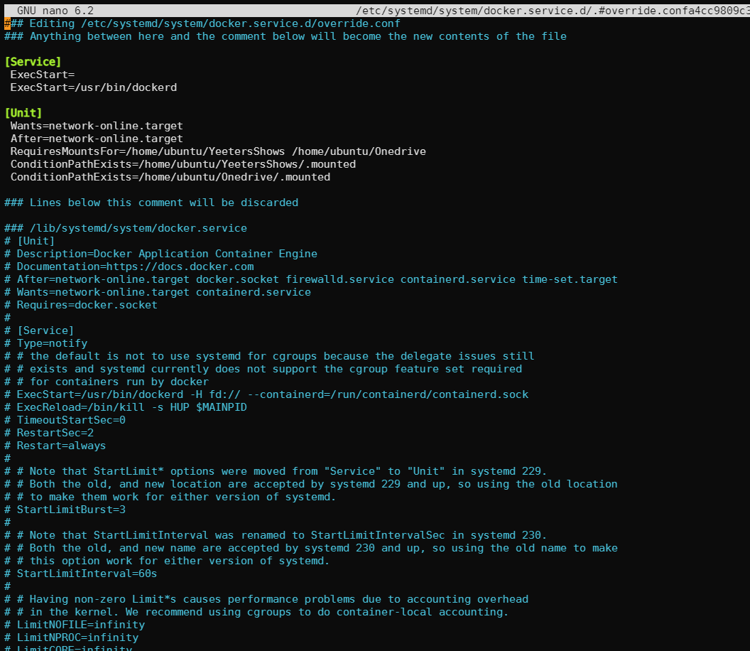Click 'this option work for either version' comment
This screenshot has height=651, width=750.
pyautogui.click(x=167, y=561)
